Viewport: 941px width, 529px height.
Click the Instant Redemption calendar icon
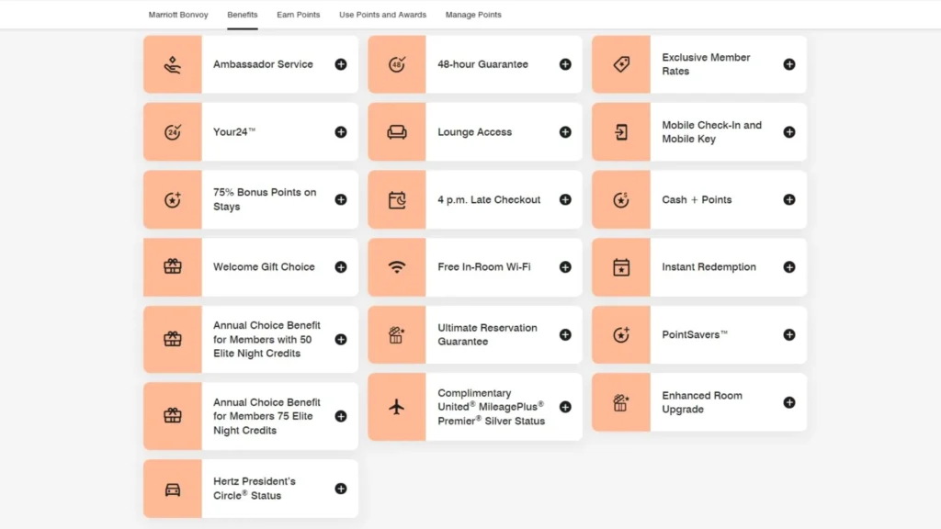click(621, 267)
